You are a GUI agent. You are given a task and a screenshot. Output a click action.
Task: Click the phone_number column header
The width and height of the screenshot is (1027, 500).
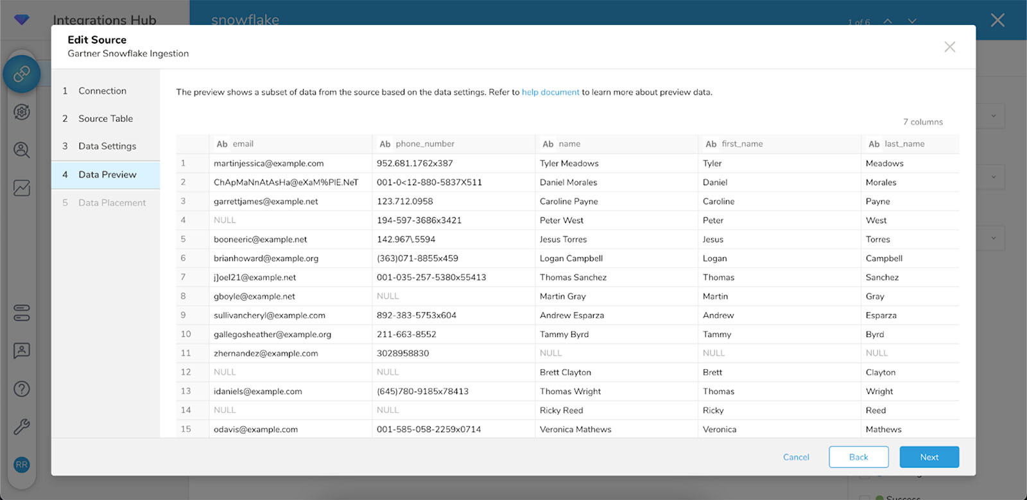[424, 144]
